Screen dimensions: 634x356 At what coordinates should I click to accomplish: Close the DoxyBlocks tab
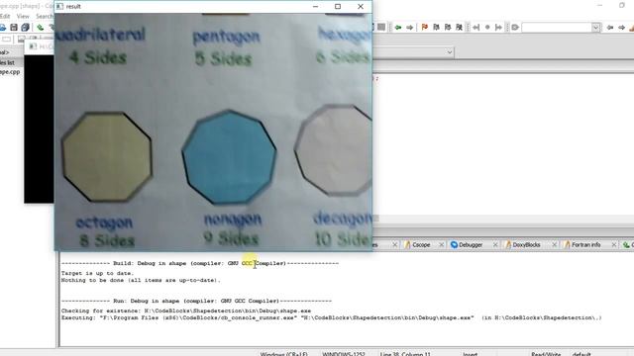(x=554, y=244)
